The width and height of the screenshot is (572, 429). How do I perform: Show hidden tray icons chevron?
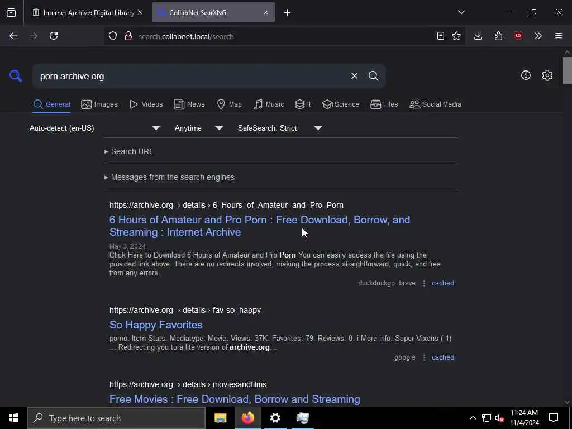click(x=473, y=418)
